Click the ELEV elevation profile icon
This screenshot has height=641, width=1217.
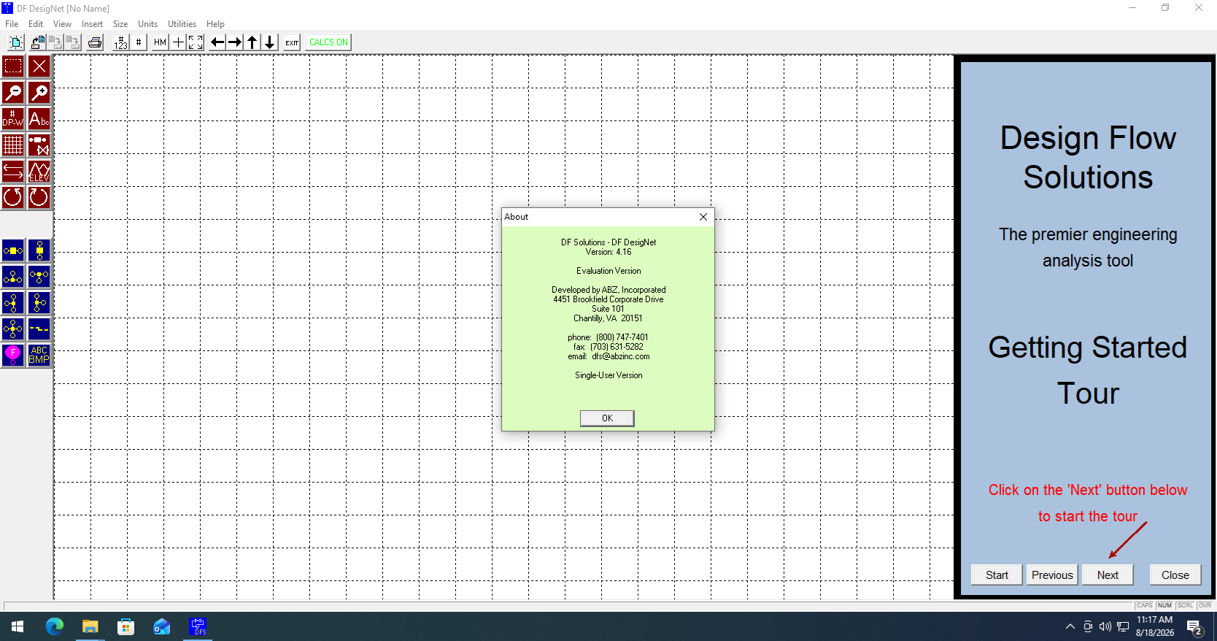click(x=39, y=172)
